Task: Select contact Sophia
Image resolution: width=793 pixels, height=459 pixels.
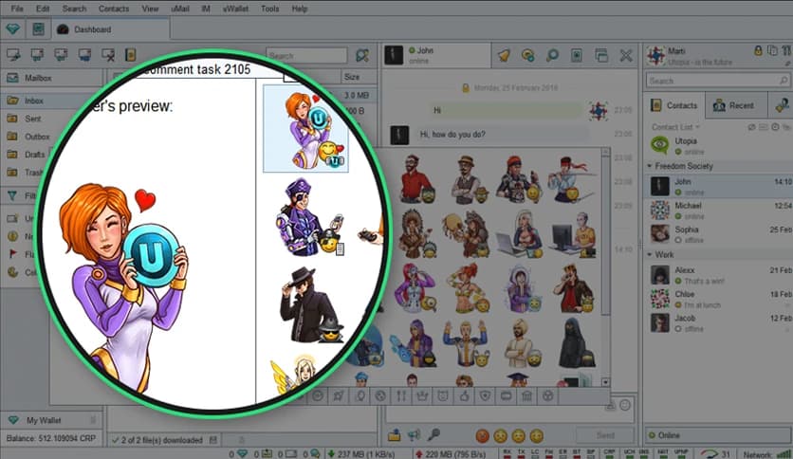Action: (x=718, y=234)
